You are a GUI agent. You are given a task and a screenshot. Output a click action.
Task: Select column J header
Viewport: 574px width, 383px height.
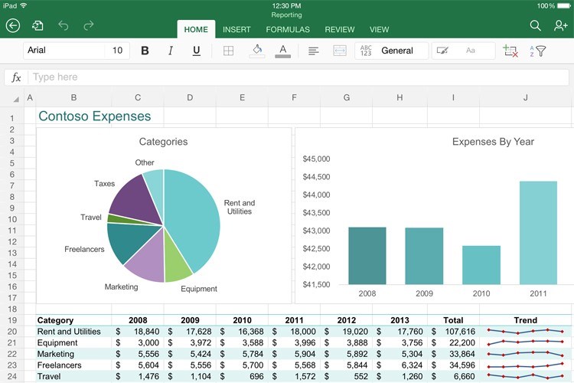[x=526, y=98]
